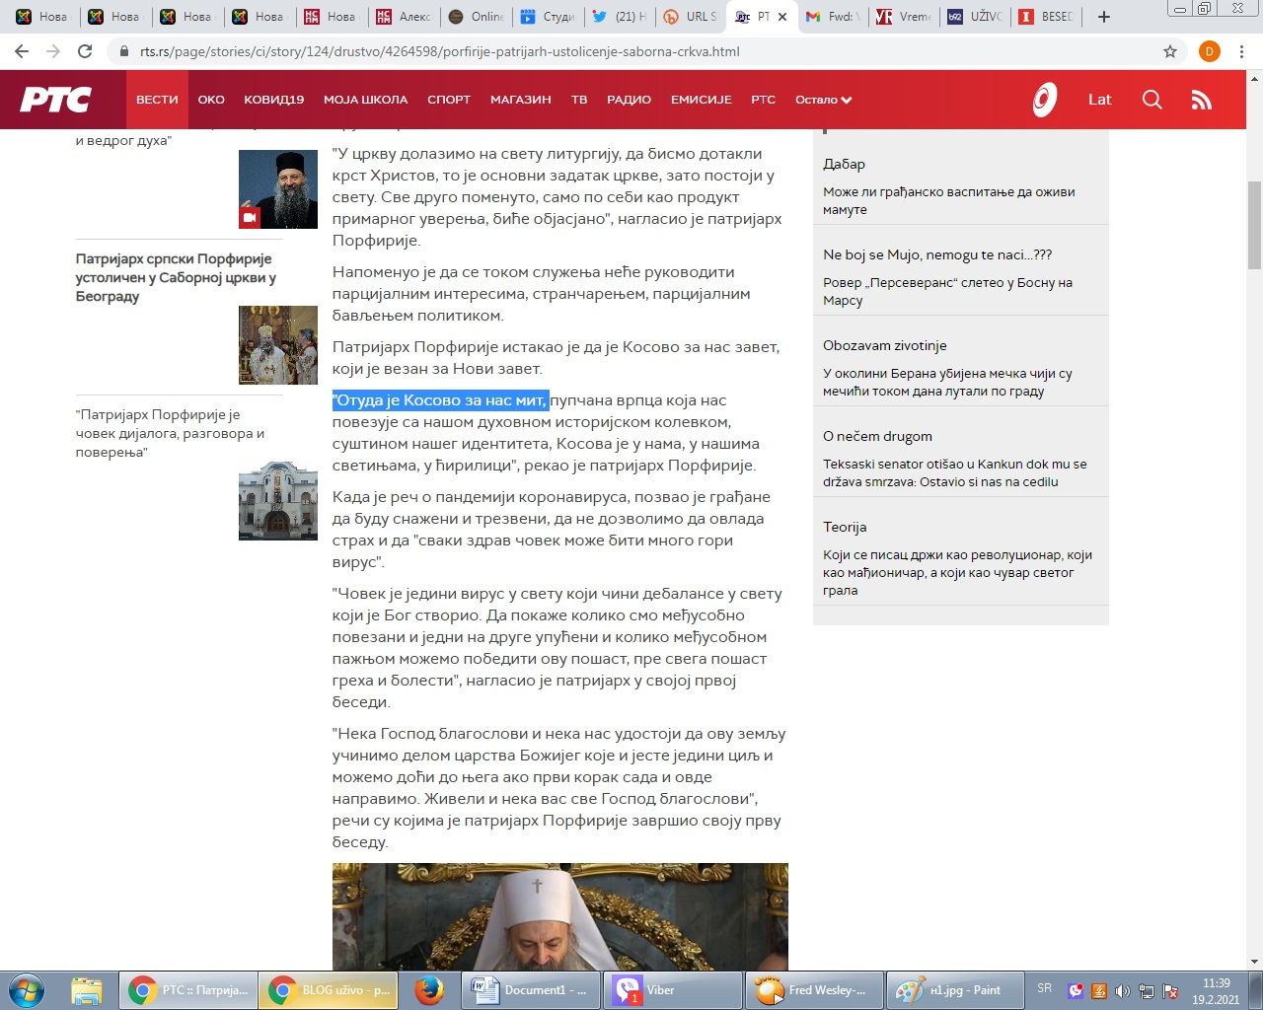Click the patriarch photo below the article
This screenshot has height=1010, width=1263.
point(559,917)
